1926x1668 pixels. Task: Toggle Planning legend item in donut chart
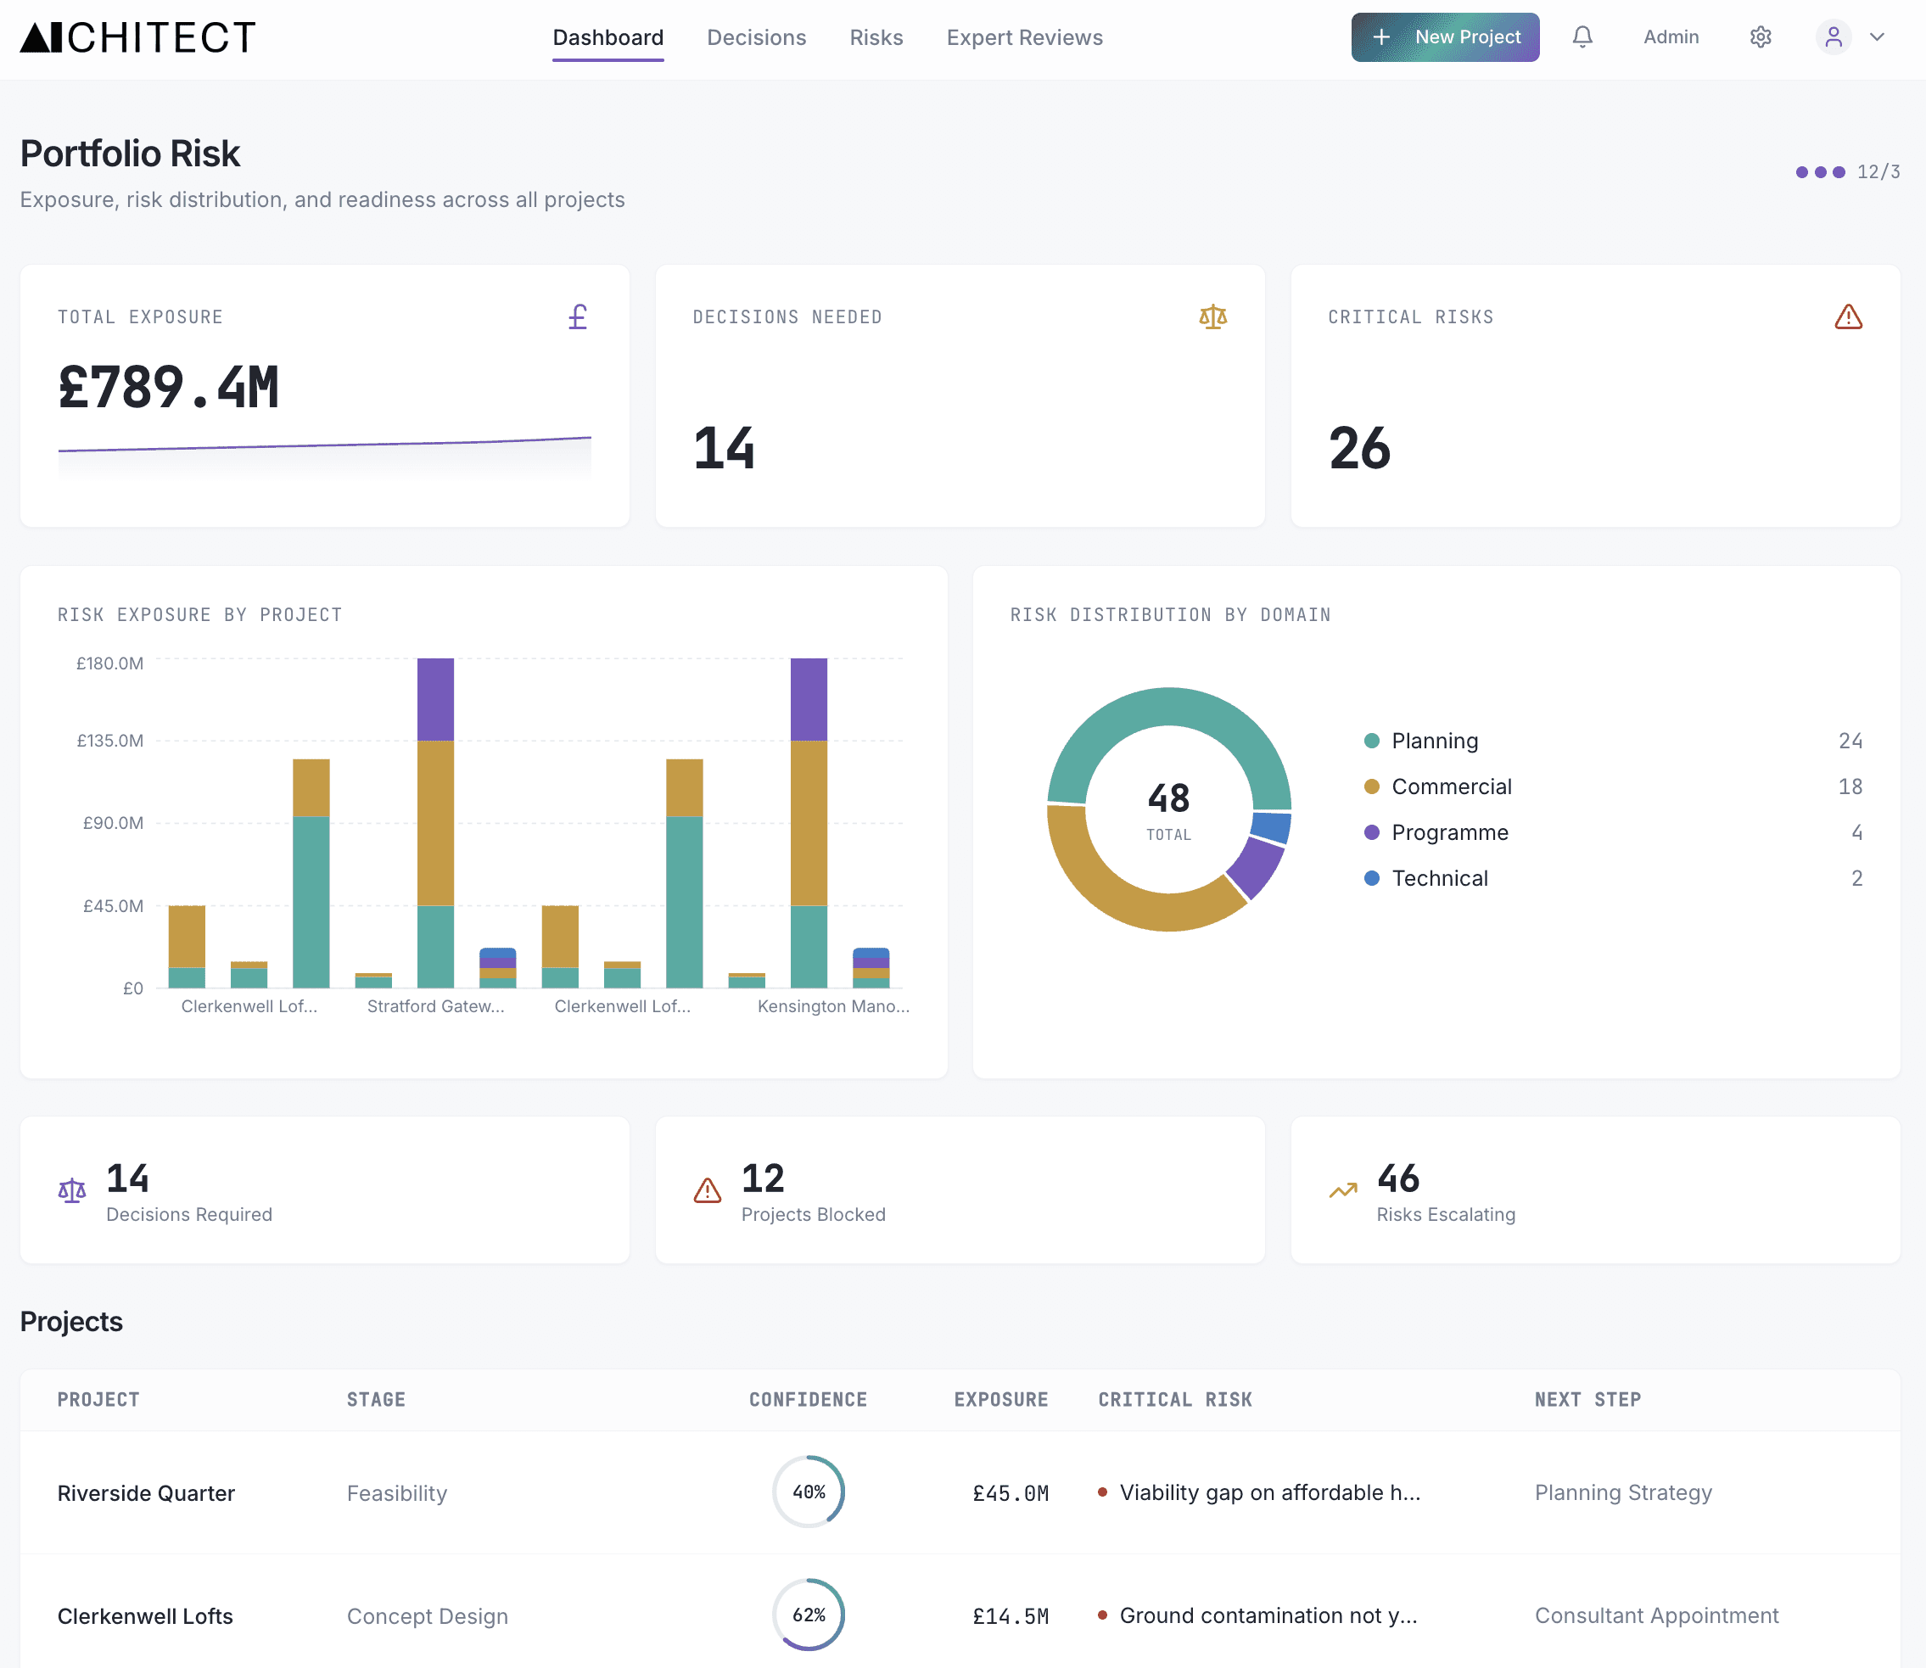(x=1434, y=741)
